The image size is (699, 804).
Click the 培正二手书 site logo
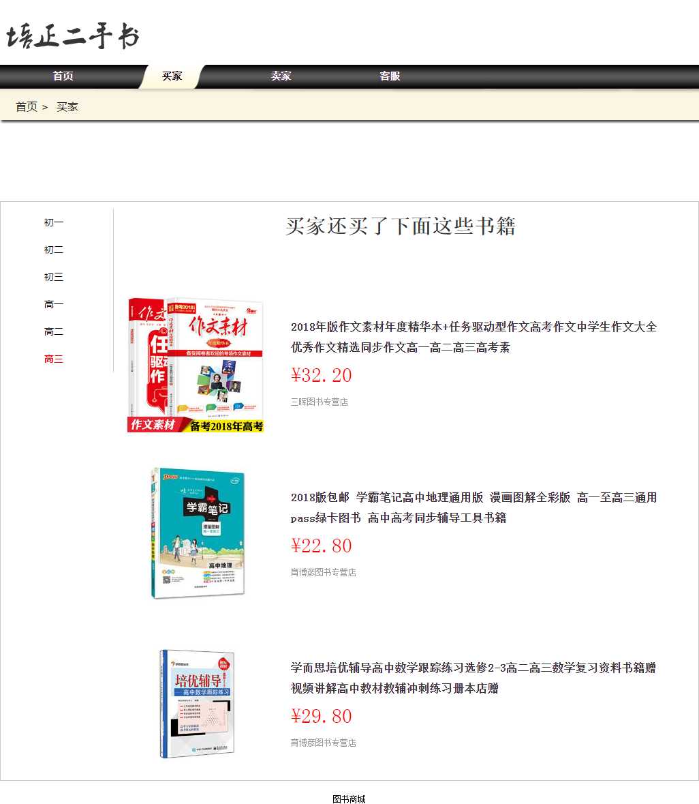pos(73,36)
